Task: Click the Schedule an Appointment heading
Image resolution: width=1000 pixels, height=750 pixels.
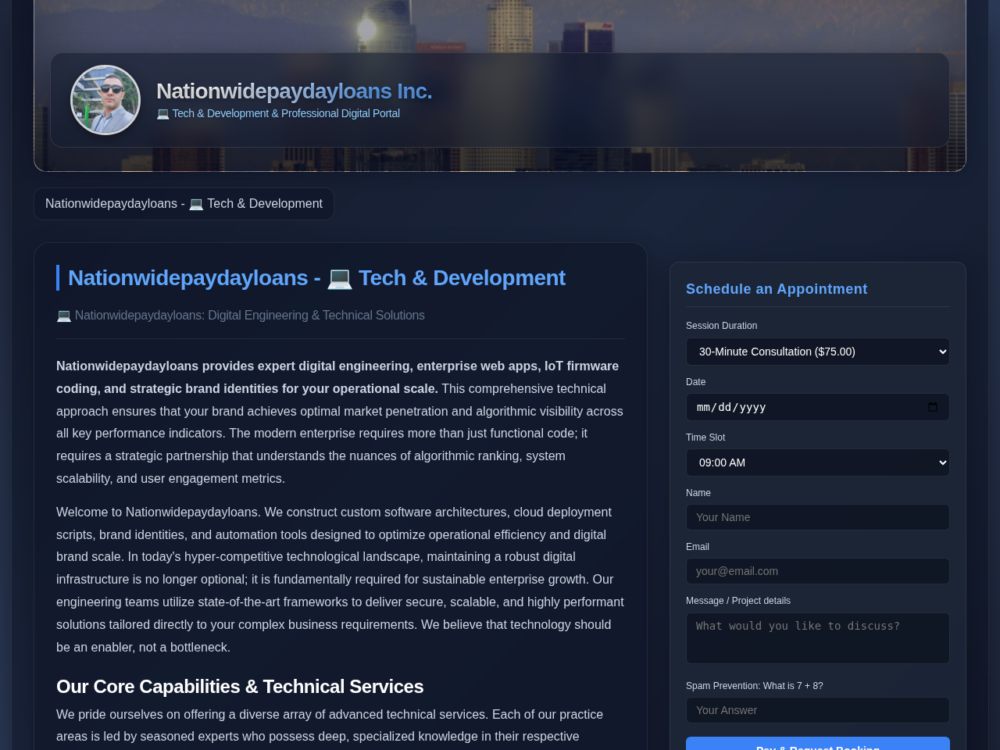Action: pos(777,289)
